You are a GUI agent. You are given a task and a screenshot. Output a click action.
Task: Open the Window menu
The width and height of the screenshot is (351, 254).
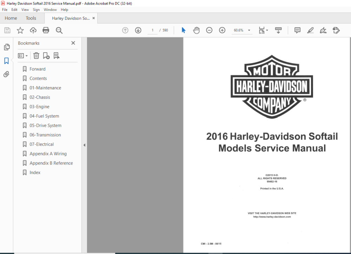click(50, 9)
